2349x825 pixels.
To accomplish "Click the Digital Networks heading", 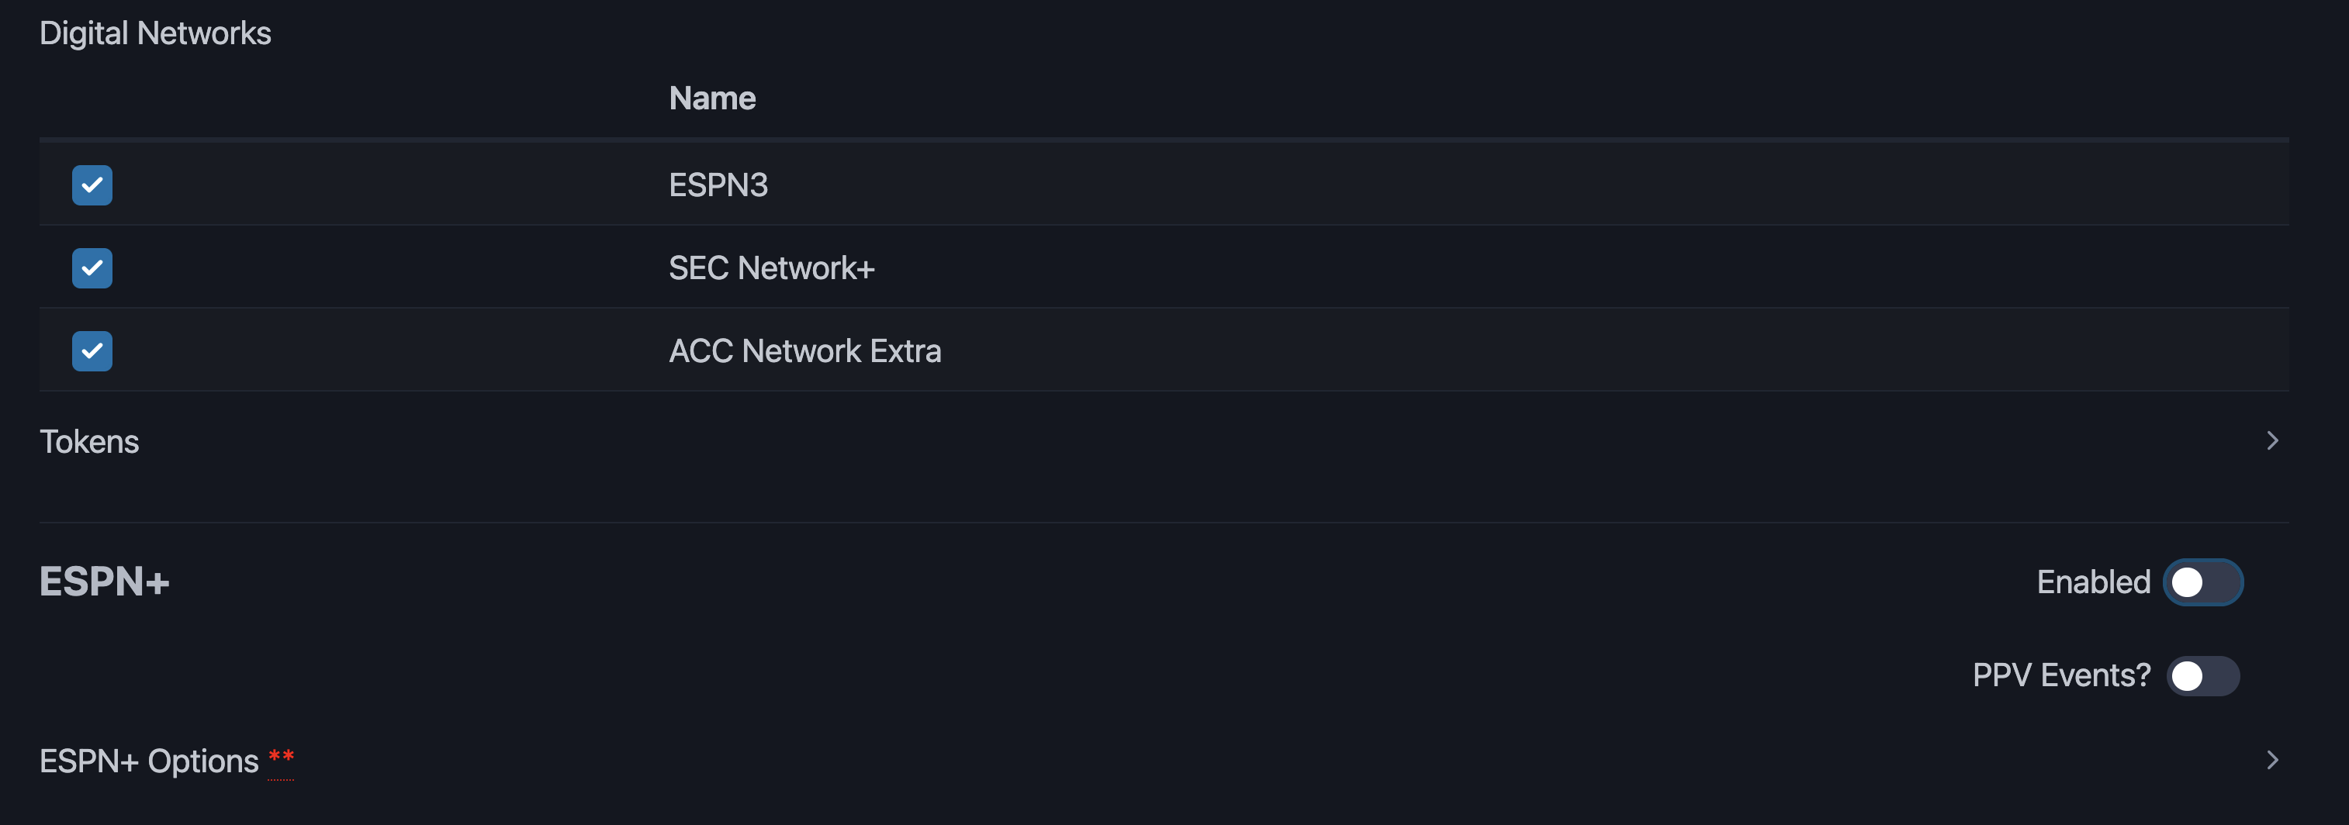I will click(x=155, y=34).
